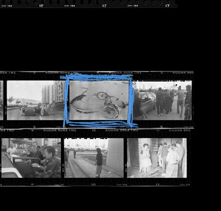The height and width of the screenshot is (211, 221).
Task: Click frame number 3 below the street photo
Action: point(34,127)
